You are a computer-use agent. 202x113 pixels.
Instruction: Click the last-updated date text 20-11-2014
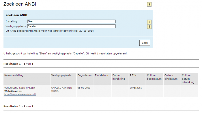coord(87,31)
